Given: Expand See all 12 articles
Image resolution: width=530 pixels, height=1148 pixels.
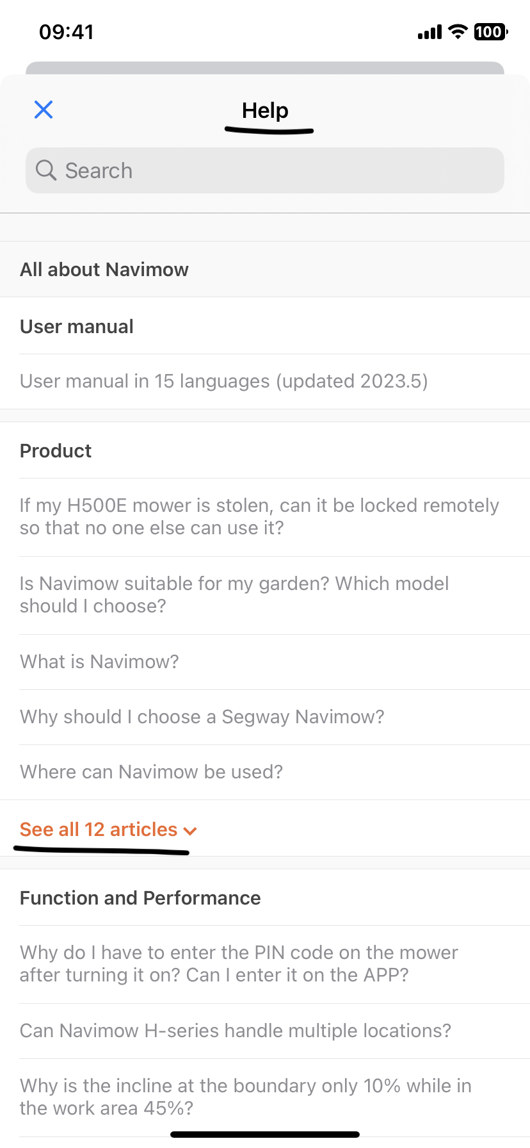Looking at the screenshot, I should pyautogui.click(x=99, y=830).
